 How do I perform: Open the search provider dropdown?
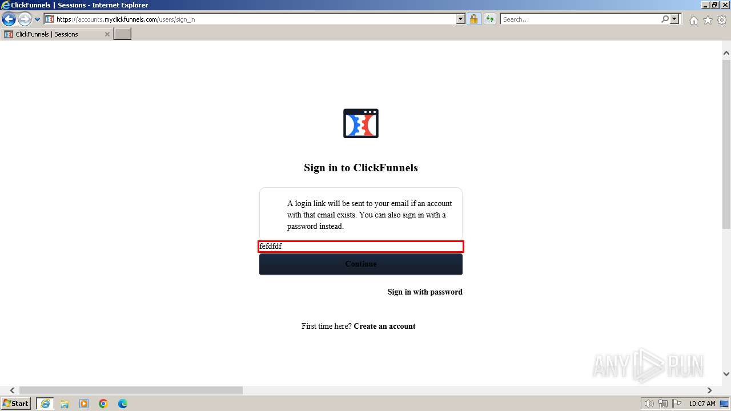pos(674,19)
